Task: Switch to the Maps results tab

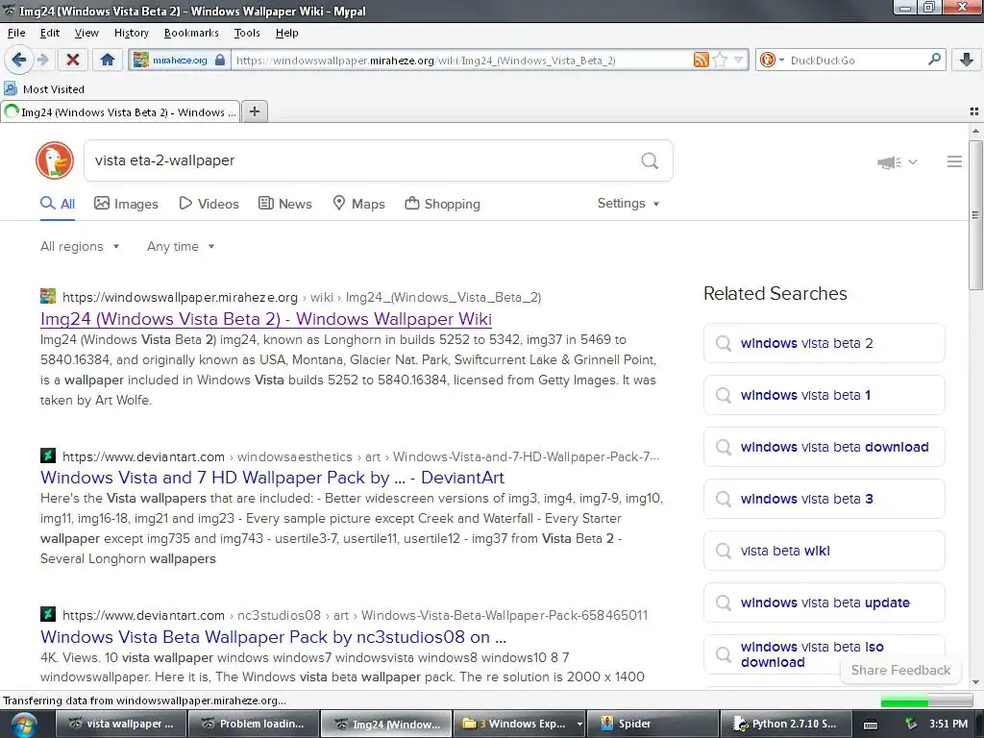Action: 358,204
